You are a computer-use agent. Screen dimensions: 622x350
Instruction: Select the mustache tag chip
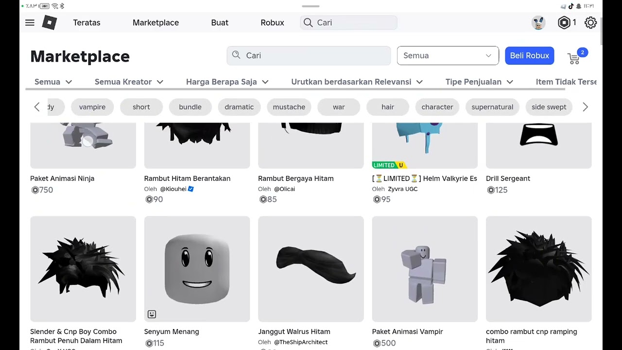[289, 107]
